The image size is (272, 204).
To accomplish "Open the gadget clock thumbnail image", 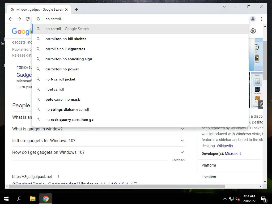I will coord(258,54).
